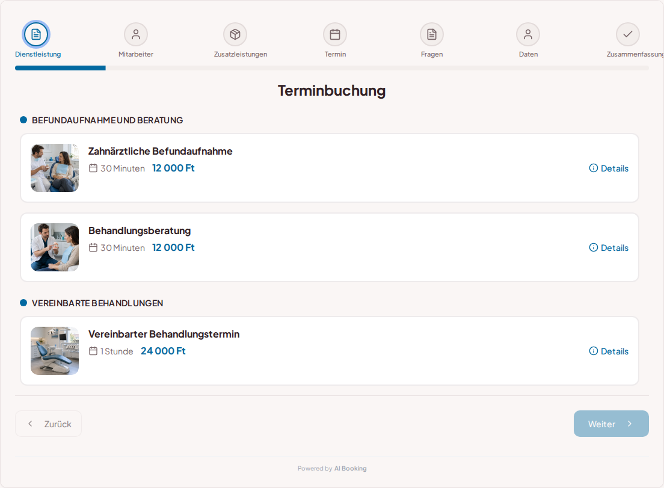This screenshot has height=488, width=664.
Task: Click the heading "VEREINBARTE BEHANDLUNGEN"
Action: click(97, 303)
